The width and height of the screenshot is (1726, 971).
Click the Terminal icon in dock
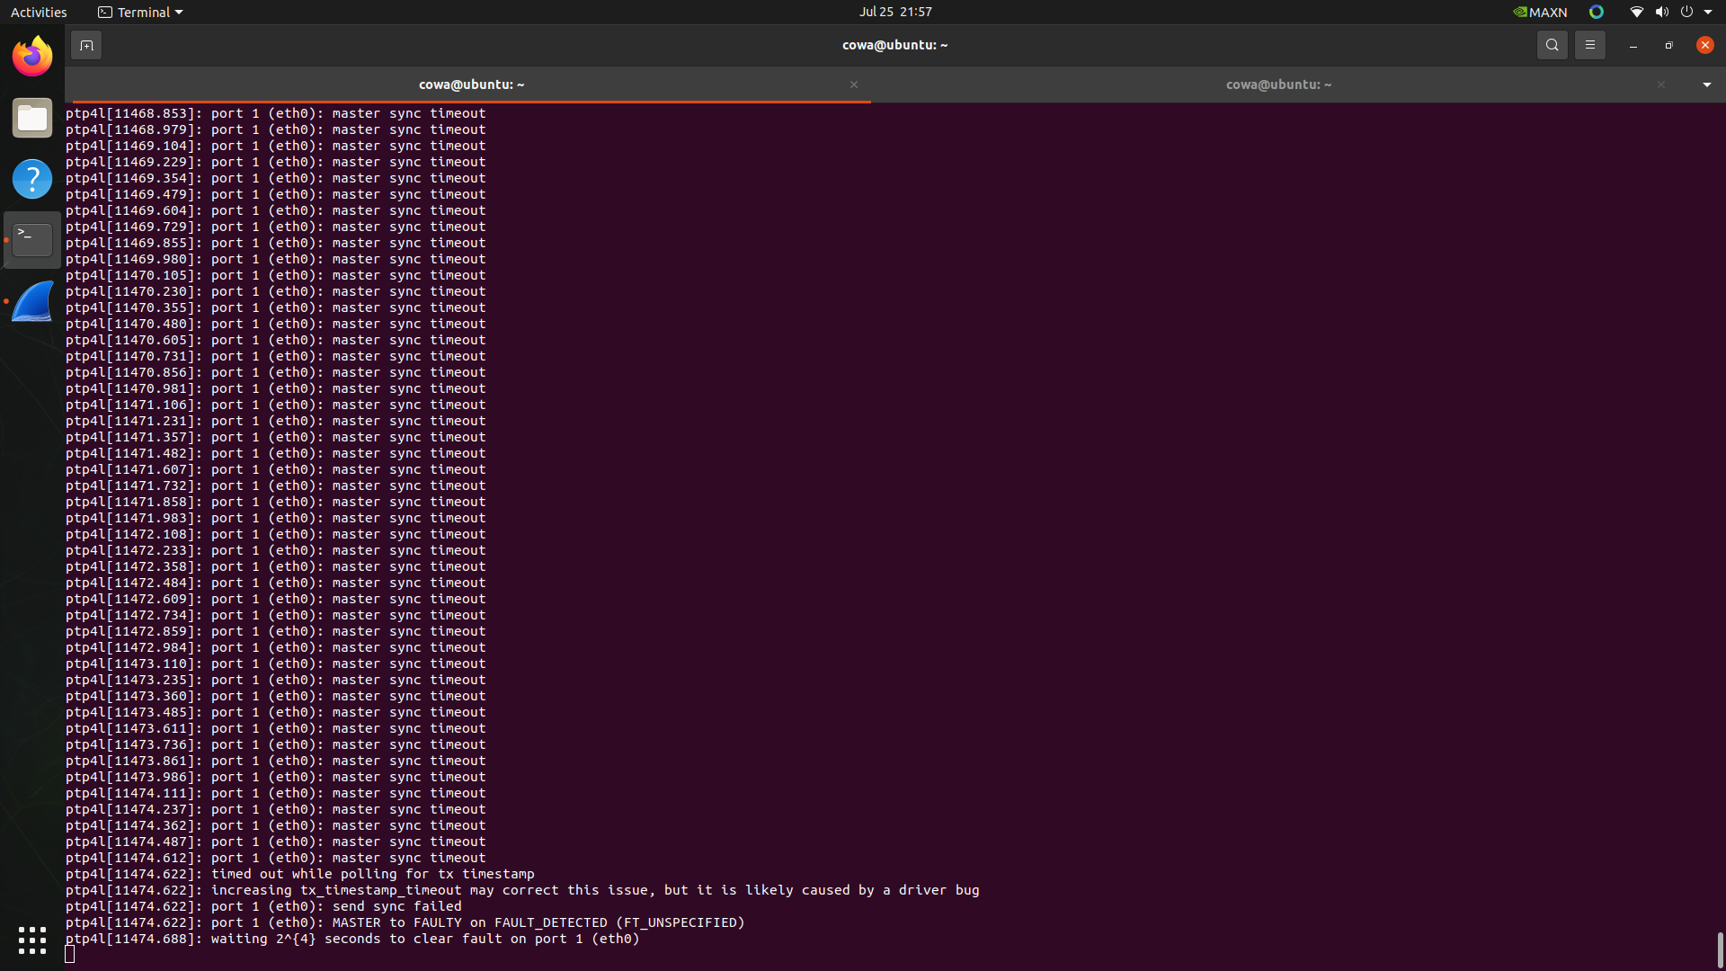(32, 240)
